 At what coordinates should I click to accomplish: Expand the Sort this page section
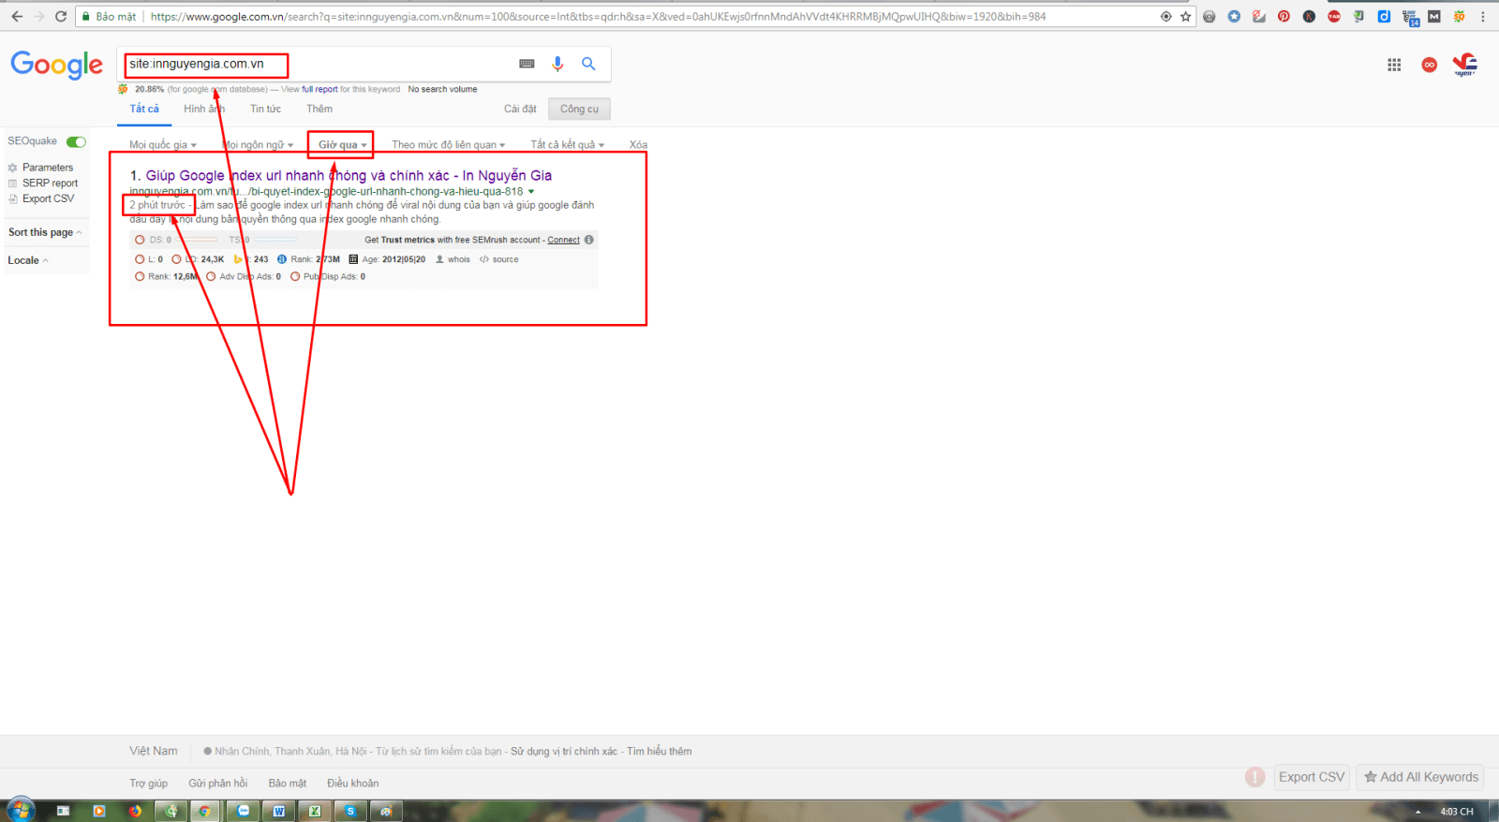45,232
